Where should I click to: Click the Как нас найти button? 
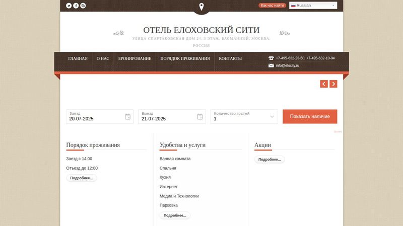point(272,6)
